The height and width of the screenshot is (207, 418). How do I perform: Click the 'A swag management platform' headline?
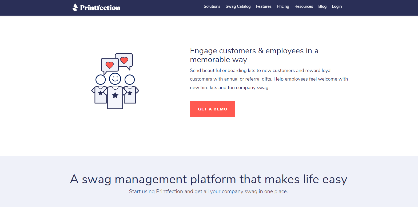point(208,179)
